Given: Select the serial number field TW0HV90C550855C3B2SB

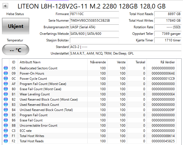Looking at the screenshot, I should (x=94, y=21).
